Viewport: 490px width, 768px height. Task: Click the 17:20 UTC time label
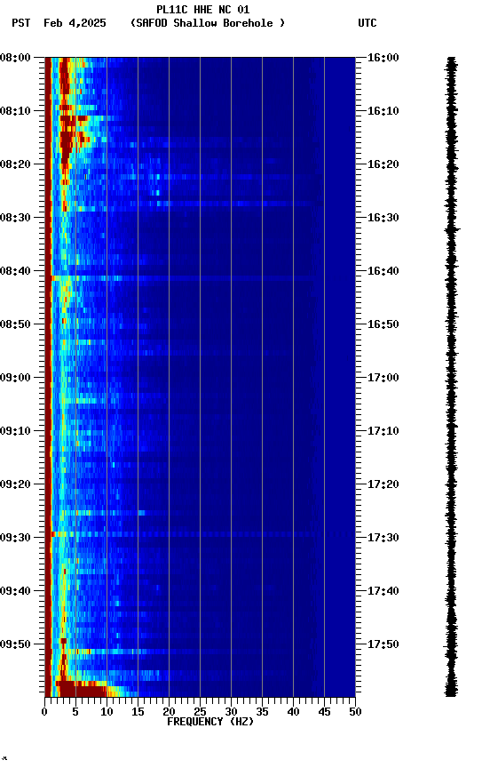tap(383, 484)
